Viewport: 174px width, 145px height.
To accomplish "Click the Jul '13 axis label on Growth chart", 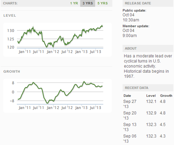I will pos(95,108).
